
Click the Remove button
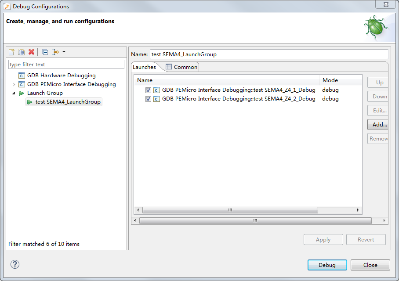click(378, 139)
